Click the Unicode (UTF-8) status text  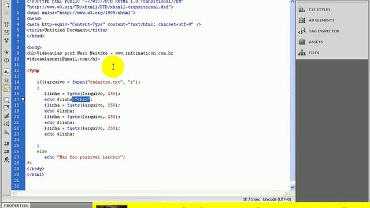click(277, 199)
